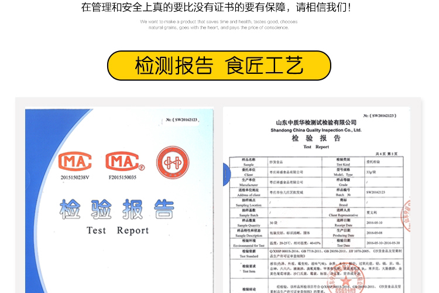The height and width of the screenshot is (293, 439).
Task: Click the '30 袋' sample quantity value
Action: (273, 223)
